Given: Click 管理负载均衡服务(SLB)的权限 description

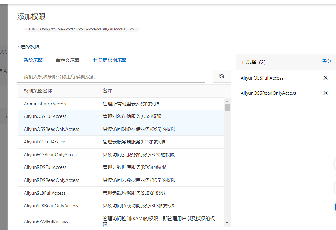Looking at the screenshot, I should coord(134,193).
